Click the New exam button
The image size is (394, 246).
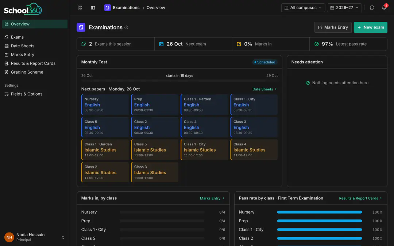pyautogui.click(x=370, y=27)
